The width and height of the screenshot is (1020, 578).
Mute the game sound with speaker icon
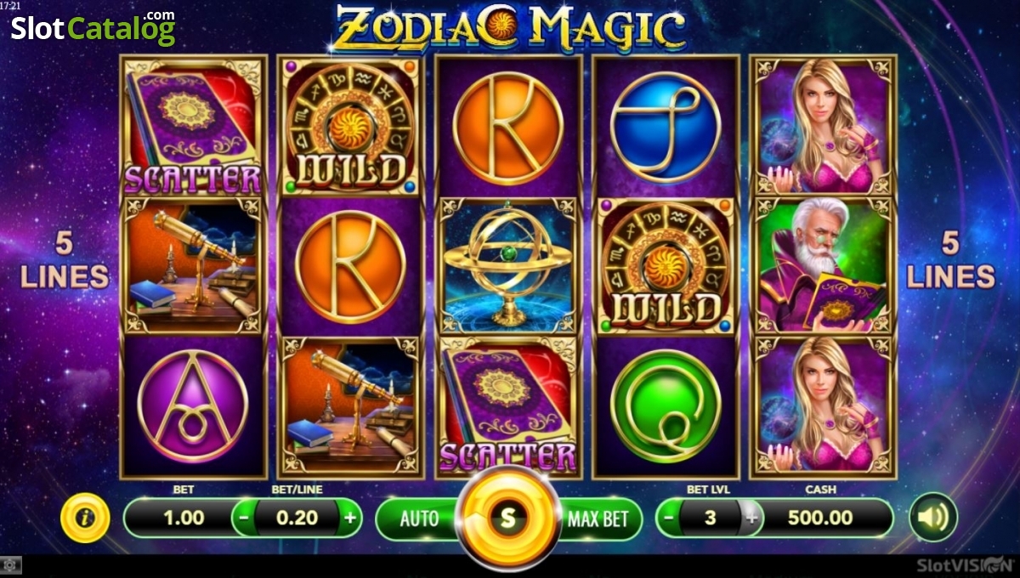point(933,517)
